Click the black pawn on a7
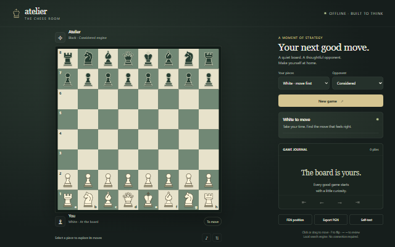The image size is (395, 247). pyautogui.click(x=68, y=79)
